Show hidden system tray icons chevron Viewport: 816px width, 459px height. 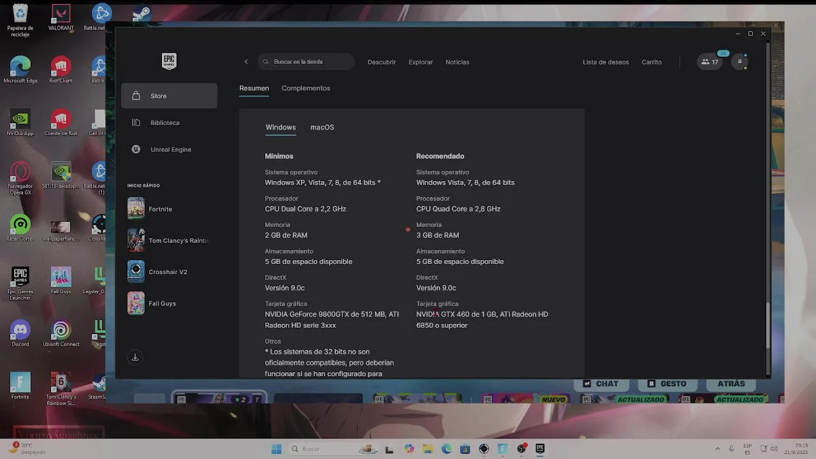point(717,449)
